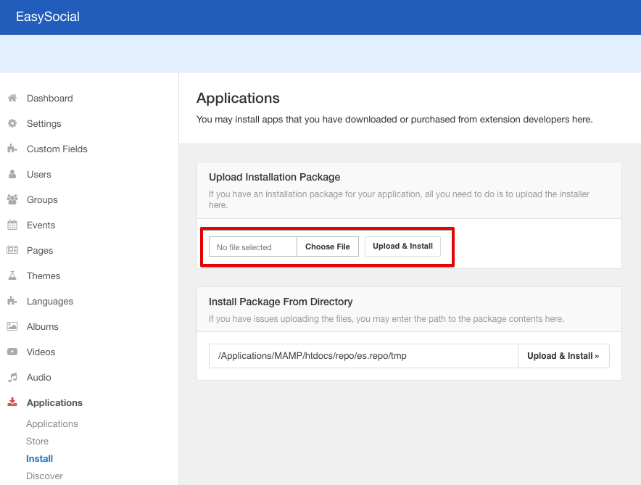Click the Choose File button
Viewport: 641px width, 485px height.
(x=328, y=246)
